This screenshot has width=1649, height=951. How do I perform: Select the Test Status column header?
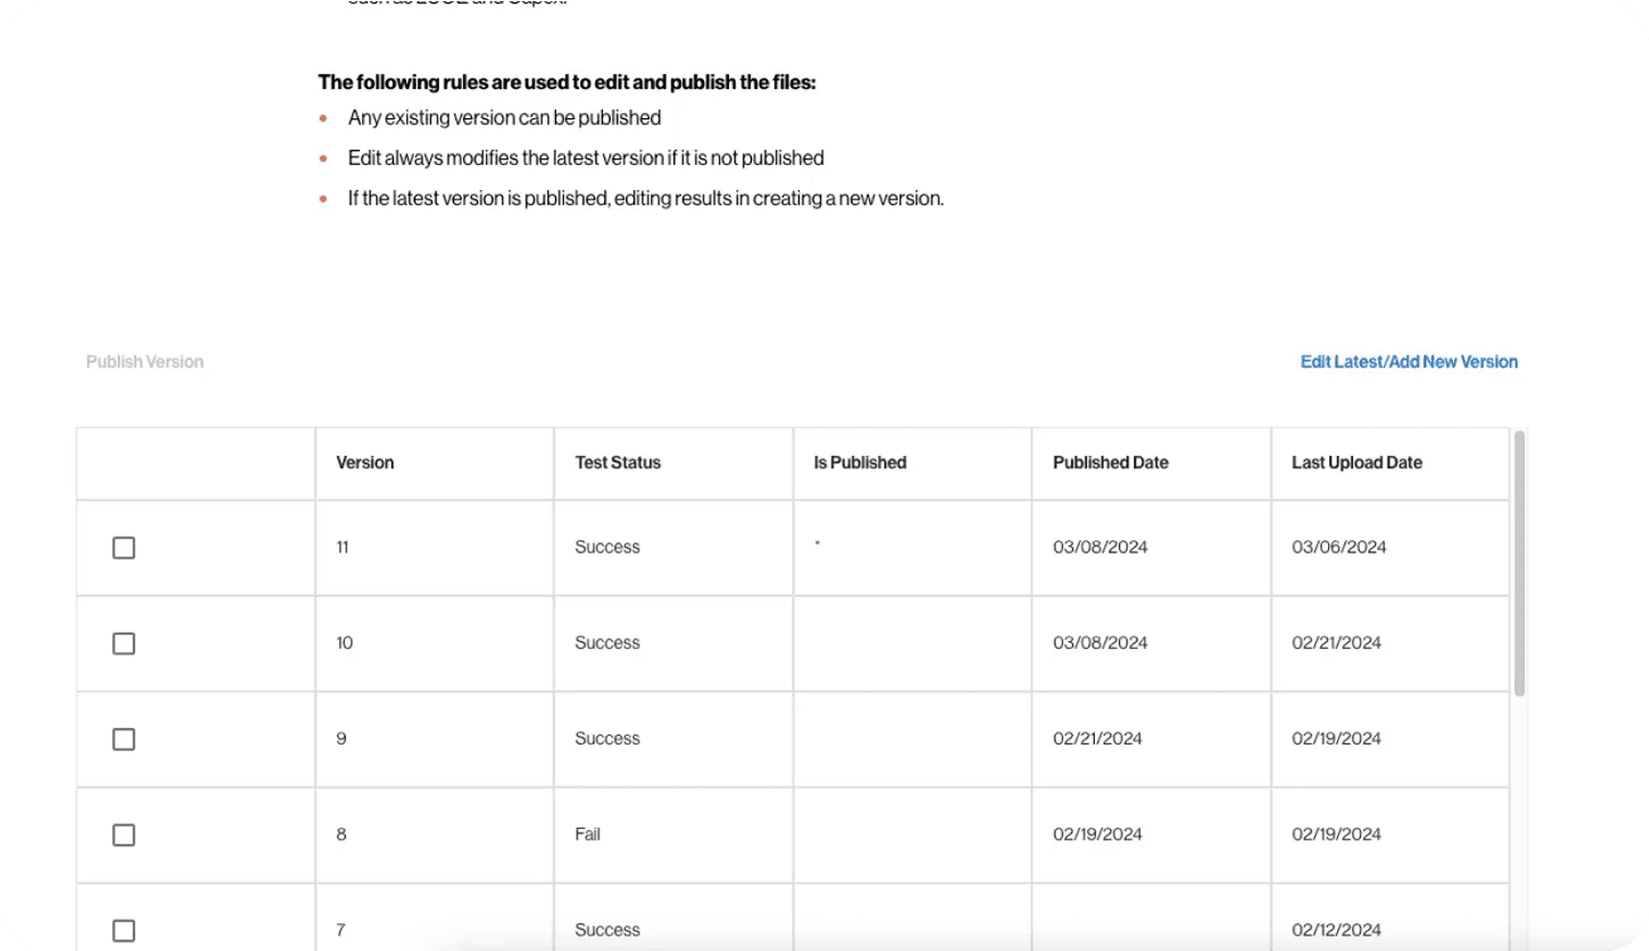(618, 463)
